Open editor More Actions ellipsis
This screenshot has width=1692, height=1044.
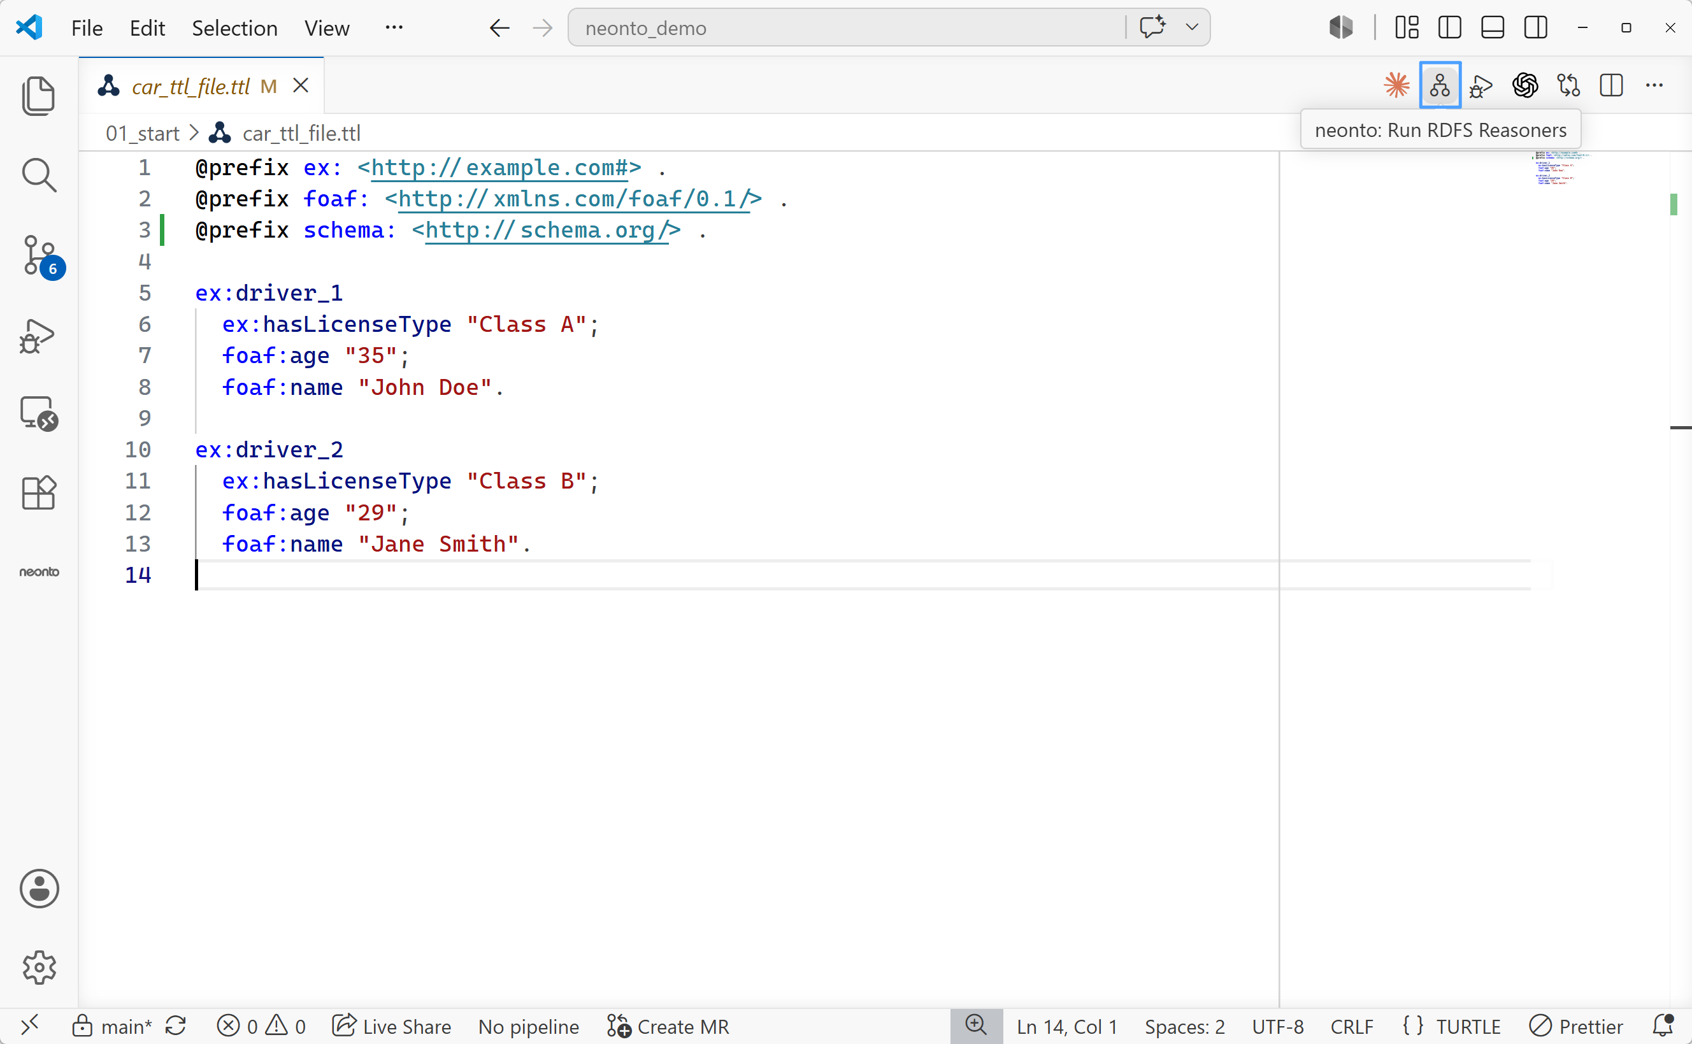(x=1654, y=85)
